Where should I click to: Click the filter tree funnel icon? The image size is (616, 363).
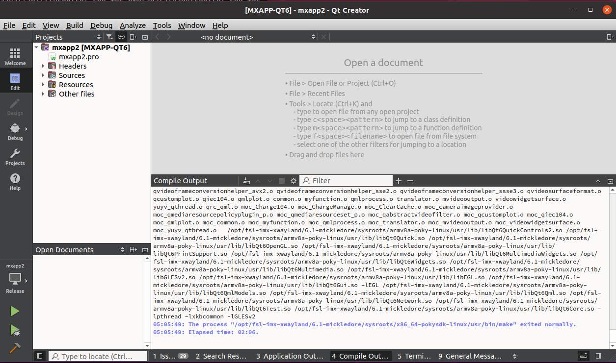[x=109, y=37]
